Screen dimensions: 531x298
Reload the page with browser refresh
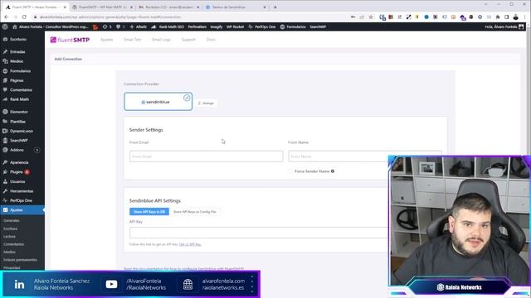click(x=24, y=17)
